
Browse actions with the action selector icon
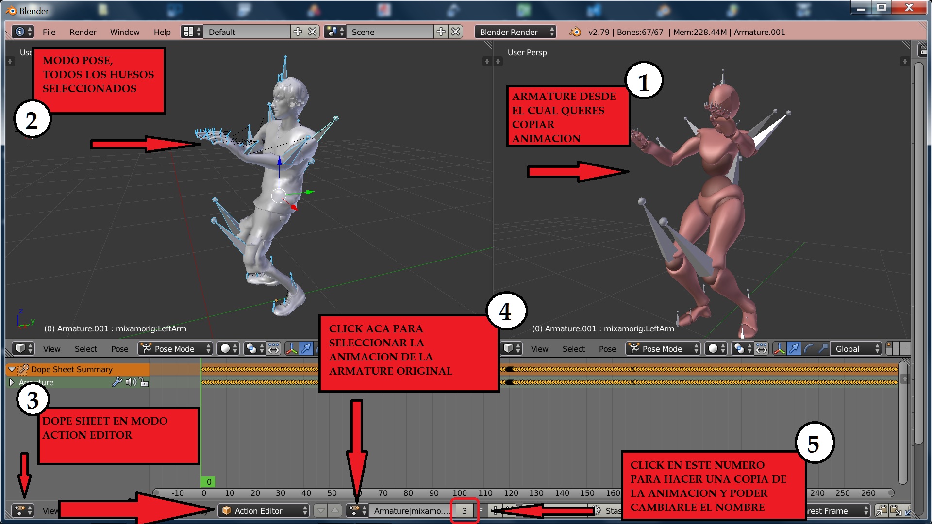(x=357, y=510)
